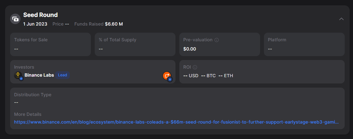Click the Tokens for Sale card
353x139 pixels.
click(50, 44)
